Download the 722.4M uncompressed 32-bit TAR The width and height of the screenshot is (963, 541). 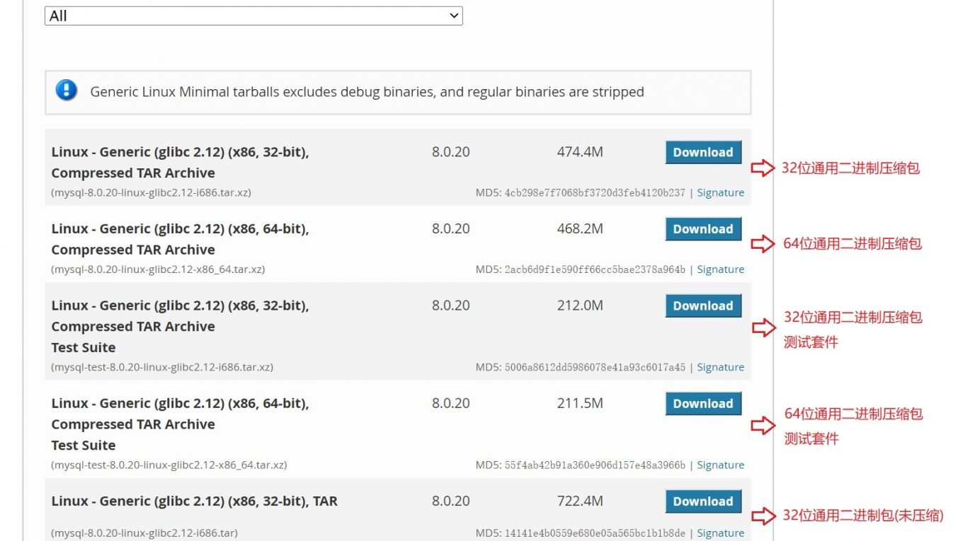click(x=703, y=501)
